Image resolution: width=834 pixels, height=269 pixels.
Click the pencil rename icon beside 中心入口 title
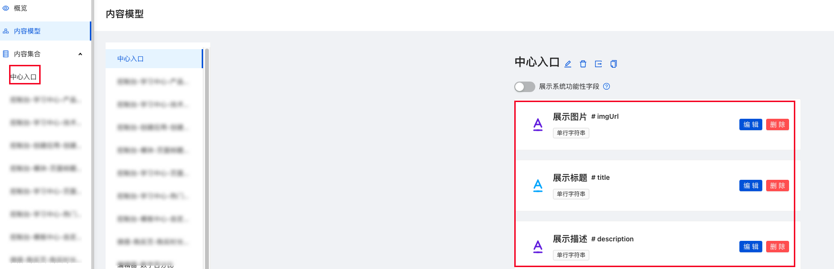(568, 64)
